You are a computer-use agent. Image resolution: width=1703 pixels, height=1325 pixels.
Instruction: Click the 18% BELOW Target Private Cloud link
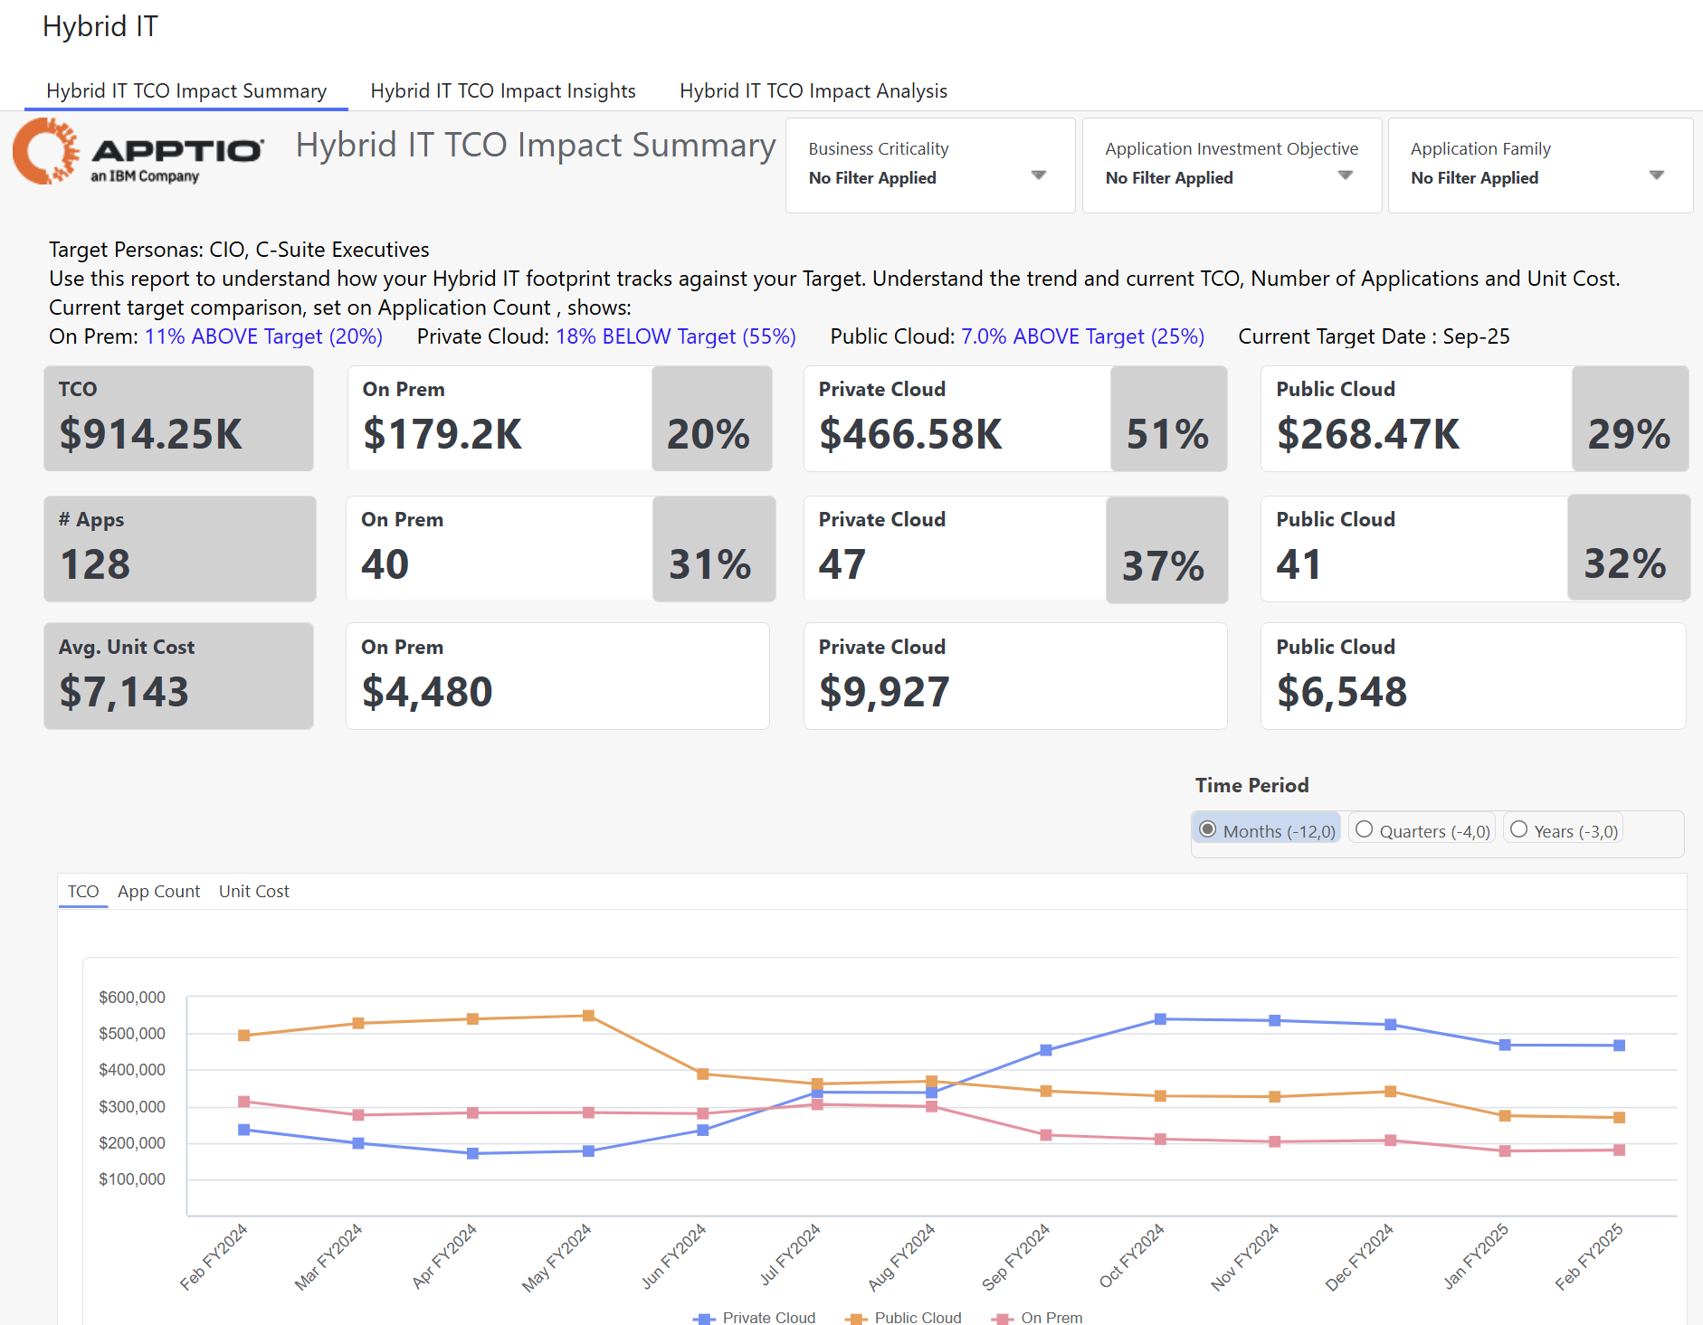675,336
